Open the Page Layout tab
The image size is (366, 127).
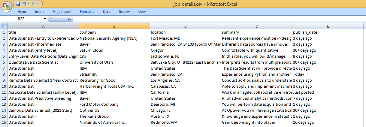62,12
